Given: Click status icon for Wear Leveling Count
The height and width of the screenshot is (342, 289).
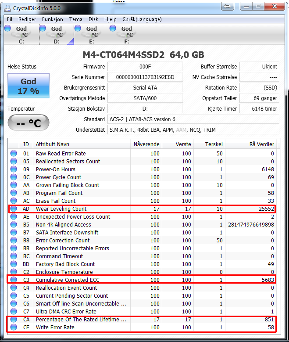Looking at the screenshot, I should 14,209.
